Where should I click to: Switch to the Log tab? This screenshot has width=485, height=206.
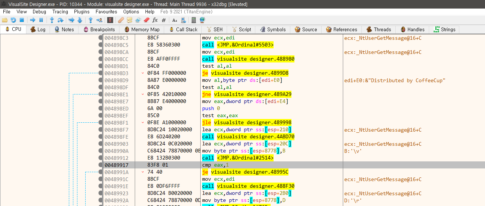38,29
